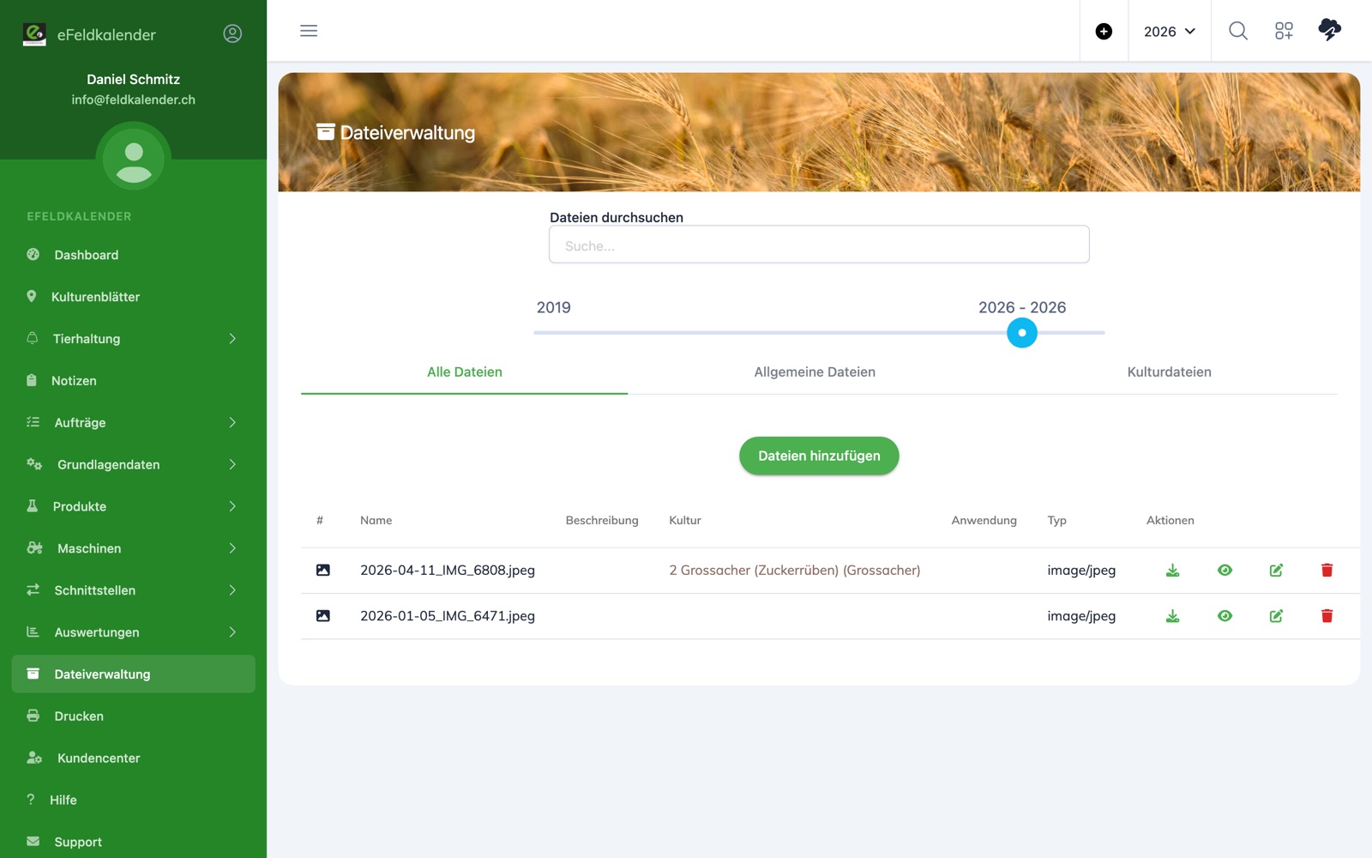This screenshot has height=858, width=1372.
Task: Preview 2026-04-11_IMG_6808.jpeg with eye icon
Action: tap(1225, 571)
